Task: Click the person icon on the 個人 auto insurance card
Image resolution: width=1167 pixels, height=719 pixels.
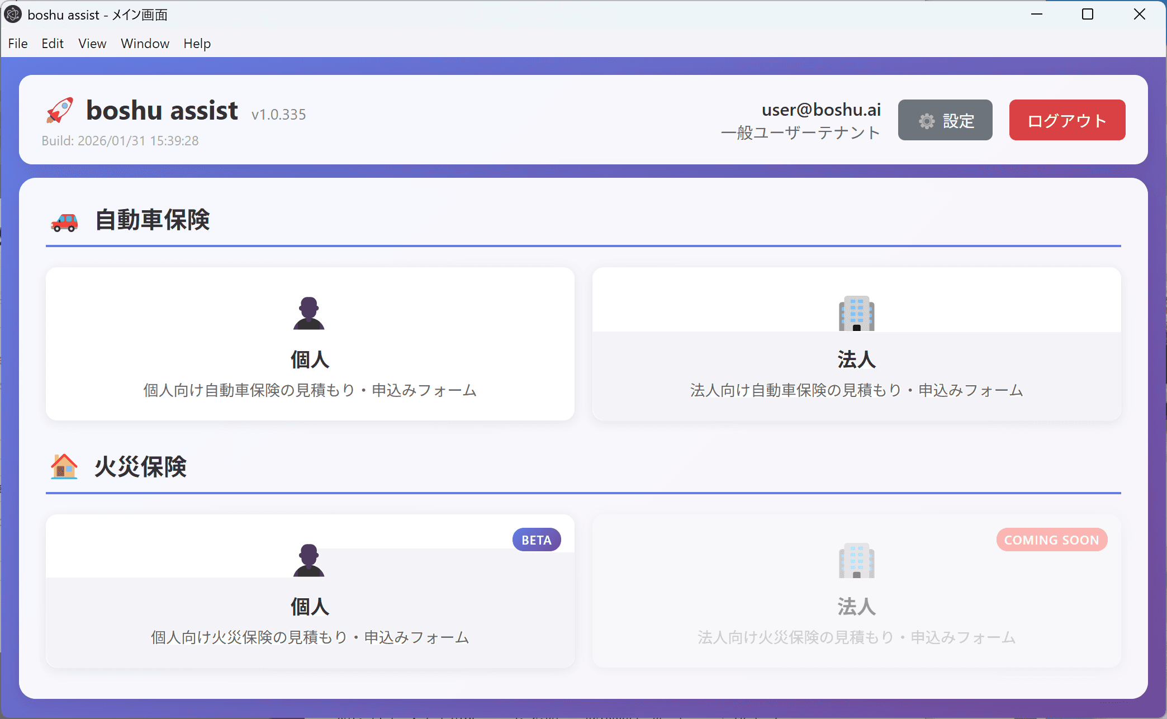Action: (310, 313)
